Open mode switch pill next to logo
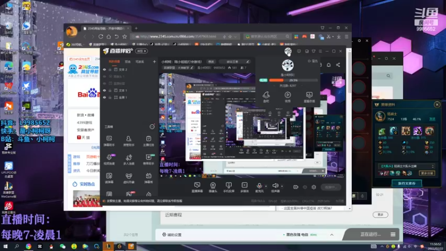The width and height of the screenshot is (446, 251). (142, 51)
